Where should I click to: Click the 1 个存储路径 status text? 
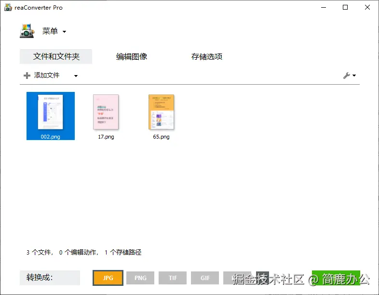[x=123, y=252]
